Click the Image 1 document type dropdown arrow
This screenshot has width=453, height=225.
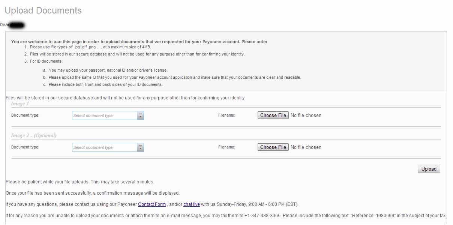click(140, 115)
